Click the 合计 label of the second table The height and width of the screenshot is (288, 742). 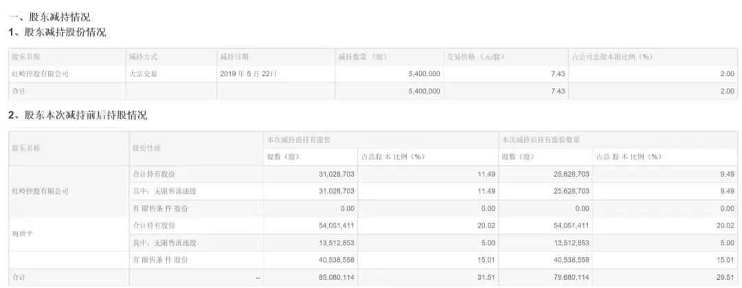(x=19, y=278)
